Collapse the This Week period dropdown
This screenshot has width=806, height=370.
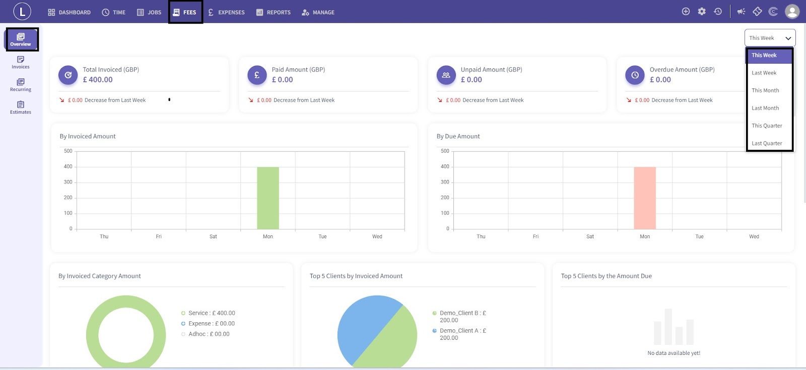click(x=770, y=38)
